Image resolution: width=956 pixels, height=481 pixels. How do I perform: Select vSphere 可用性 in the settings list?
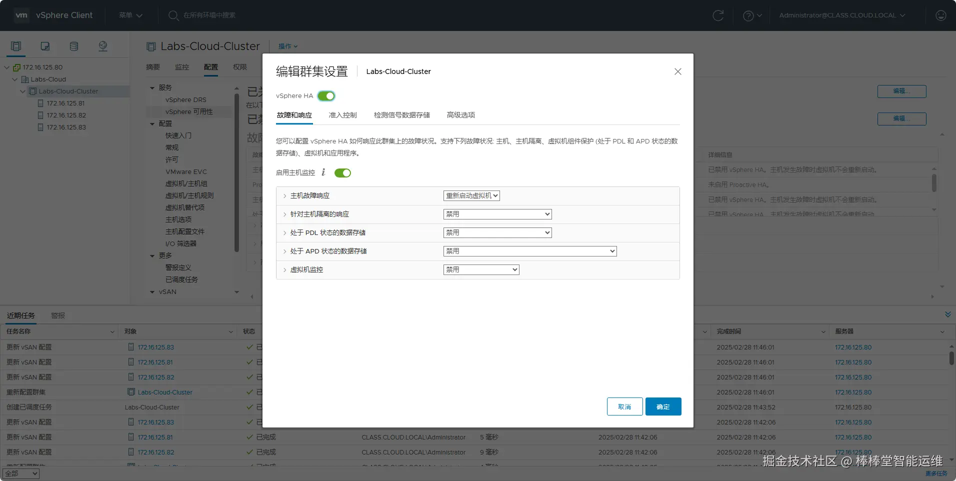coord(189,112)
